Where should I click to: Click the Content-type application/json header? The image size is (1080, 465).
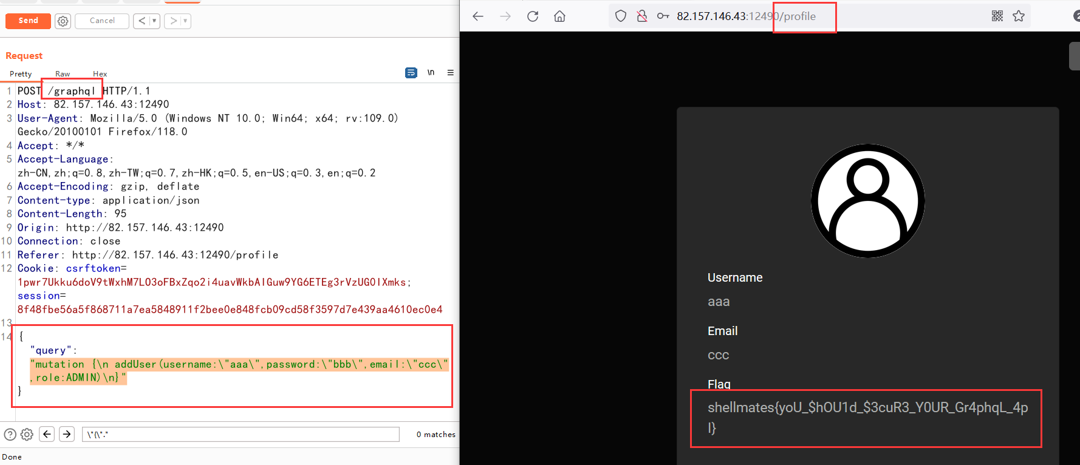[108, 200]
